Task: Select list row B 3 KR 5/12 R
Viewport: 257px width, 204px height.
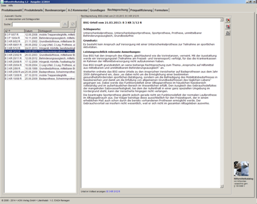Action: [x=40, y=48]
